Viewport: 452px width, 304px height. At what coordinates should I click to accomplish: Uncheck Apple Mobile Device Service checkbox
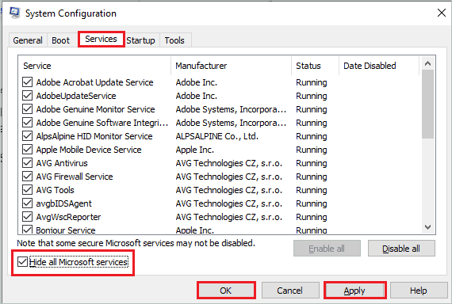tap(28, 150)
